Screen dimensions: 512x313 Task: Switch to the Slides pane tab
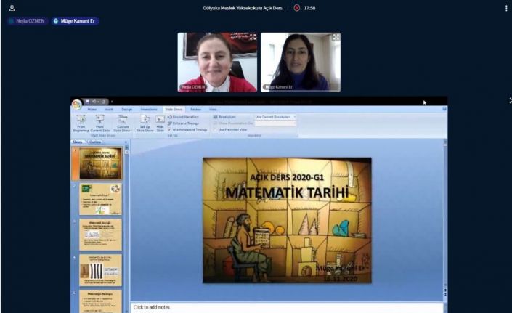point(78,142)
